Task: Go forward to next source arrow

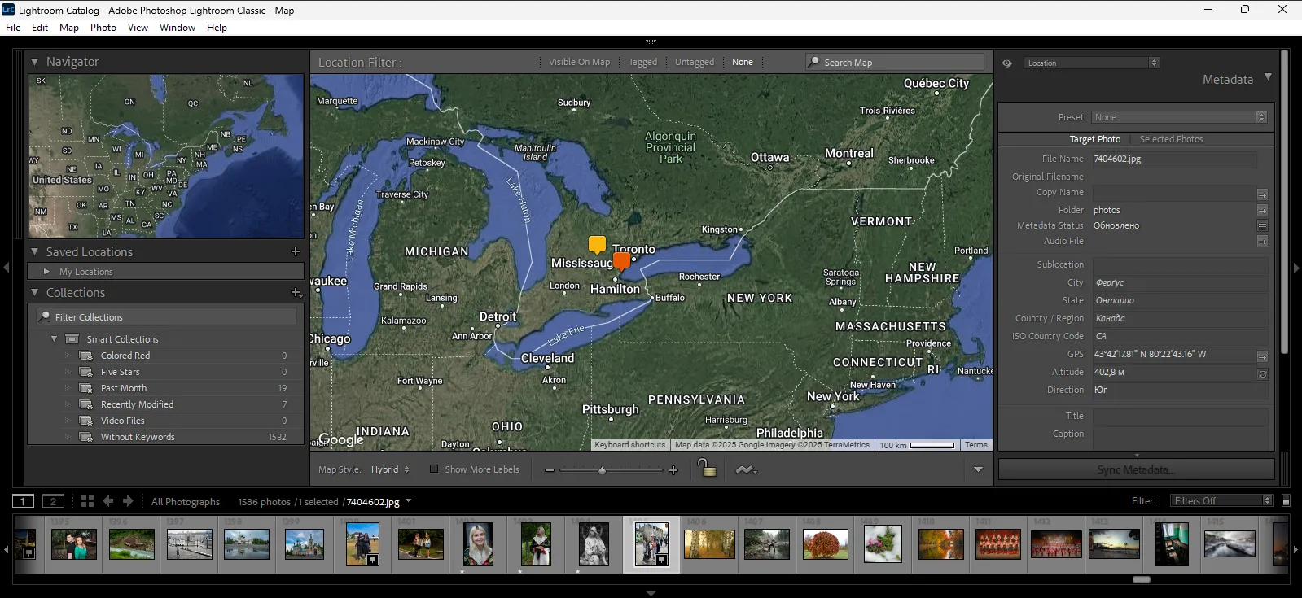Action: point(129,501)
